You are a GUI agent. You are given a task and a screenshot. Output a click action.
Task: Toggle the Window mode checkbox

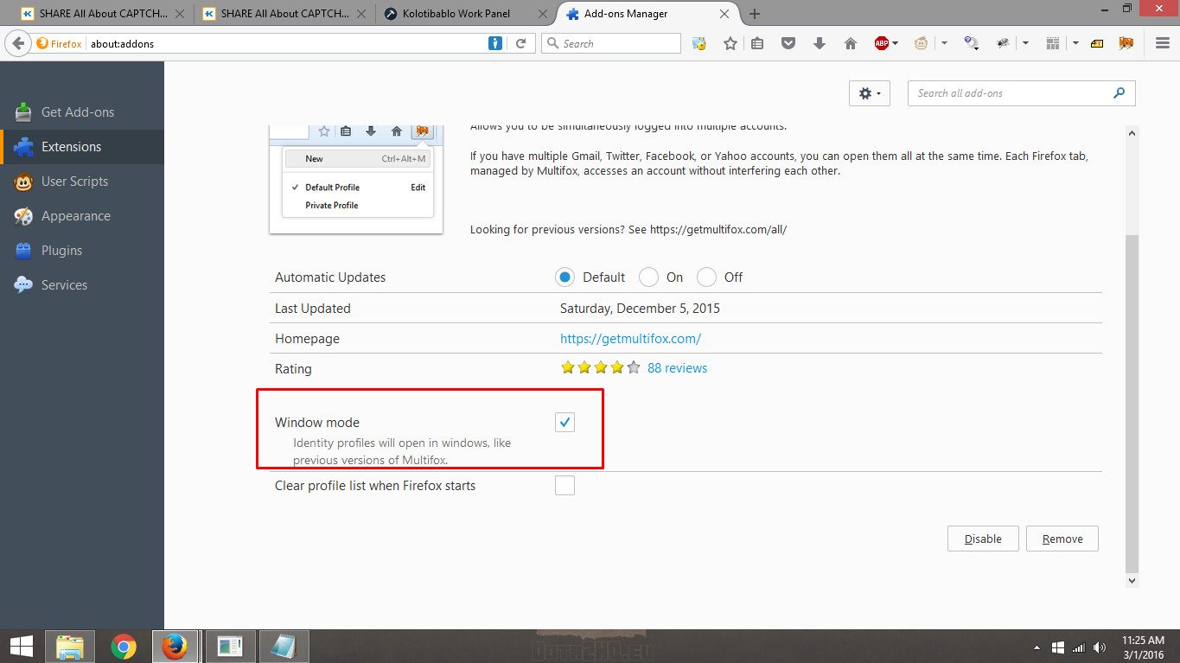click(564, 422)
